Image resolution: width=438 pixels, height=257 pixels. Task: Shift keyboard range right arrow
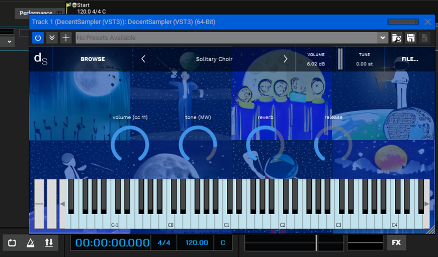click(427, 204)
